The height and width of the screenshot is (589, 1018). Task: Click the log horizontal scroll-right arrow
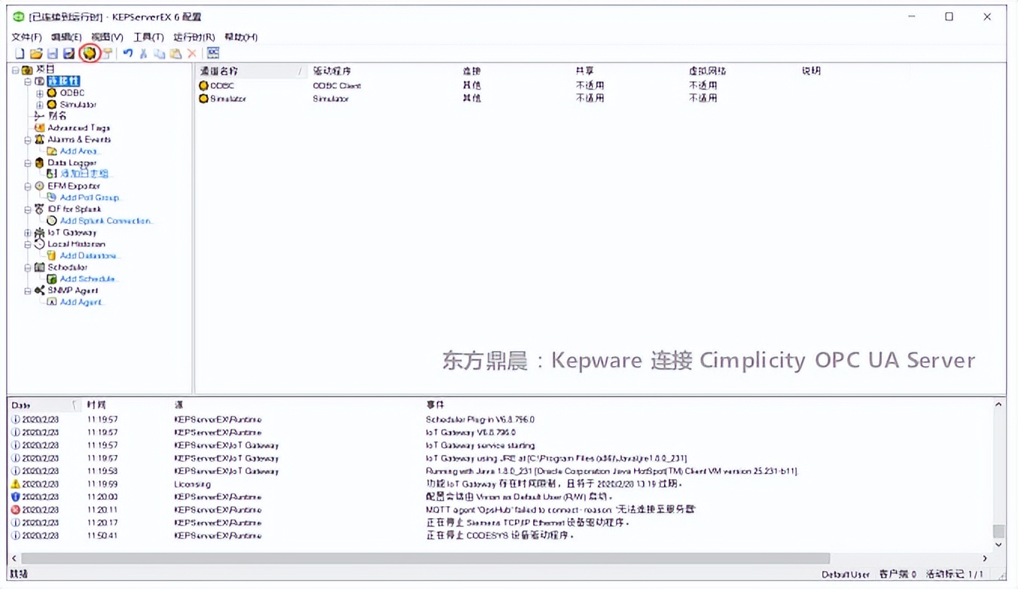984,559
